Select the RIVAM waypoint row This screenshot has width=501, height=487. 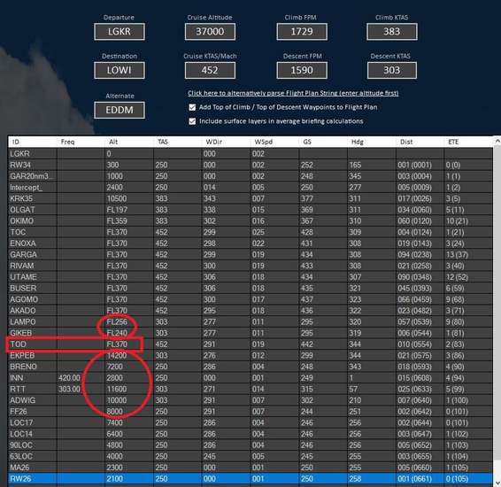pyautogui.click(x=250, y=266)
